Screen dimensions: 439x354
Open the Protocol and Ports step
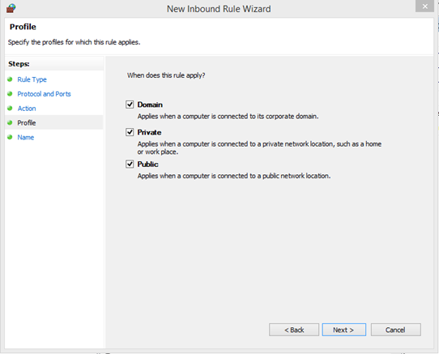(x=44, y=94)
